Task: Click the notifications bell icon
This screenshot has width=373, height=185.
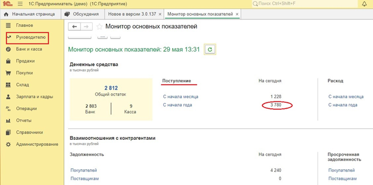Action: pyautogui.click(x=364, y=4)
